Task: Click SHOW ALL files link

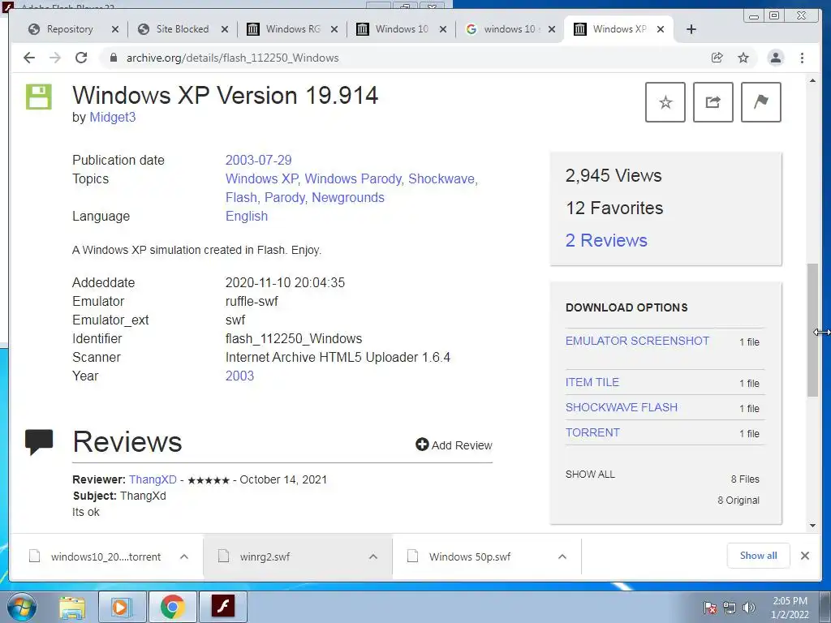Action: coord(590,474)
